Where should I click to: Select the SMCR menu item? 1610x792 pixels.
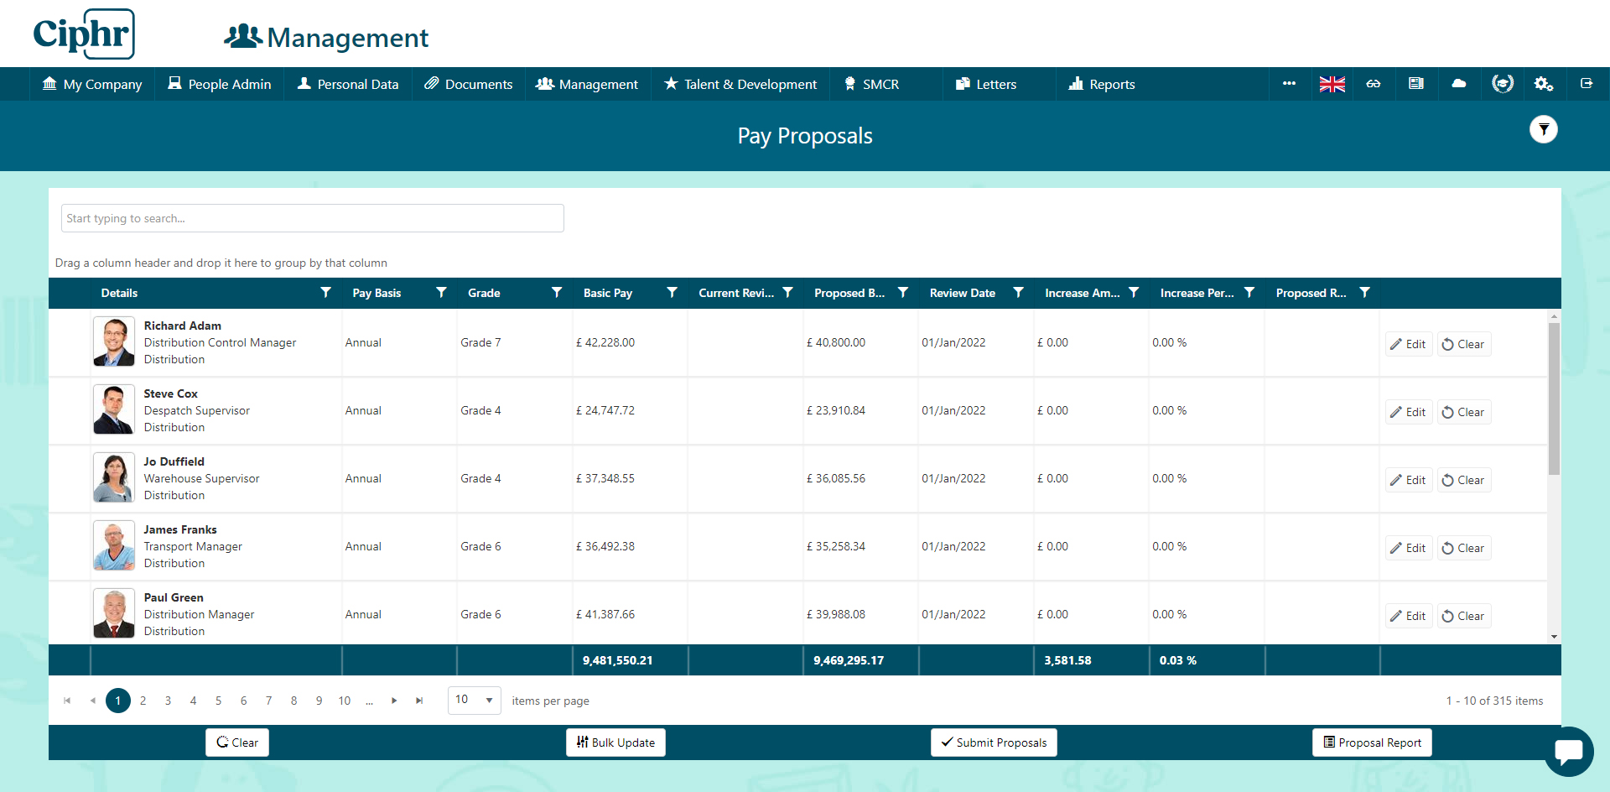[x=872, y=84]
